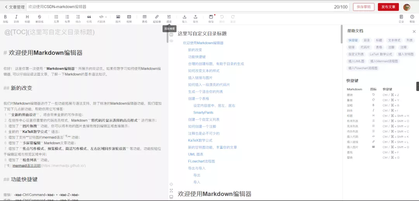
Task: Toggle full-screen expand icon near preview bottom
Action: coord(171,190)
